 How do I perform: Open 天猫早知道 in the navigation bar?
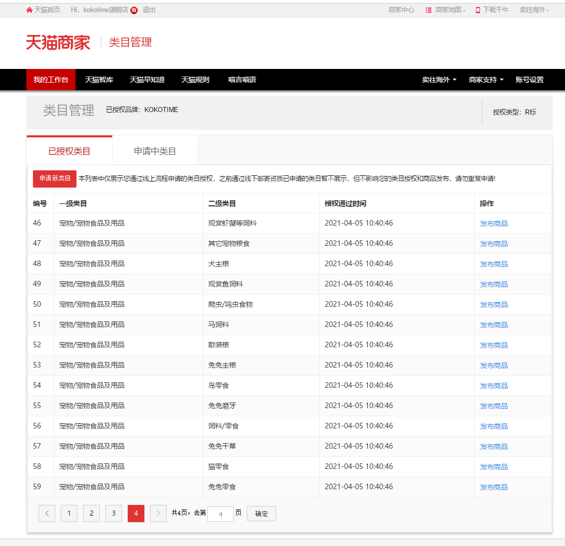147,80
